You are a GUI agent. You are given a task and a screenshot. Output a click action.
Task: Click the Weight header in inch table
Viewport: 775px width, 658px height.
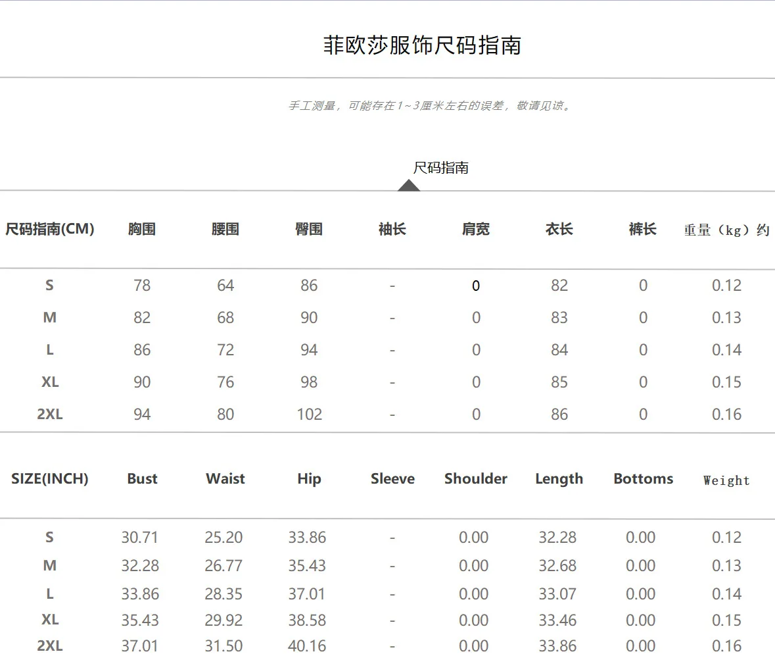pyautogui.click(x=726, y=480)
